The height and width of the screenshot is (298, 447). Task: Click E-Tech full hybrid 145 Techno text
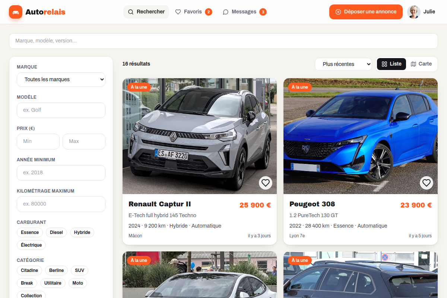(162, 216)
